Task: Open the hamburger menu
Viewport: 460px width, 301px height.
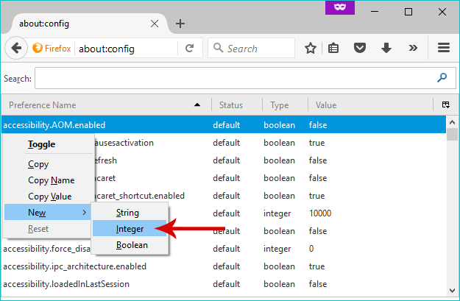Action: click(x=443, y=49)
